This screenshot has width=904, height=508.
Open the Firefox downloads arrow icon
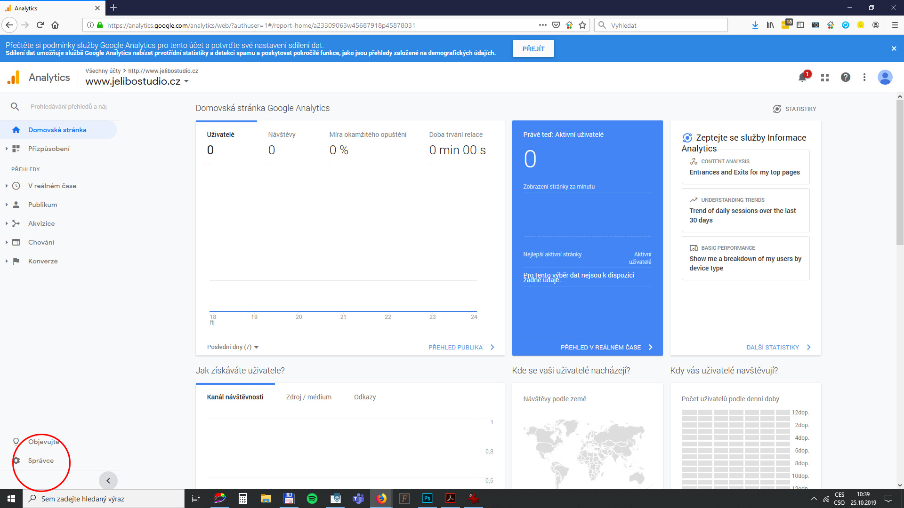click(755, 25)
